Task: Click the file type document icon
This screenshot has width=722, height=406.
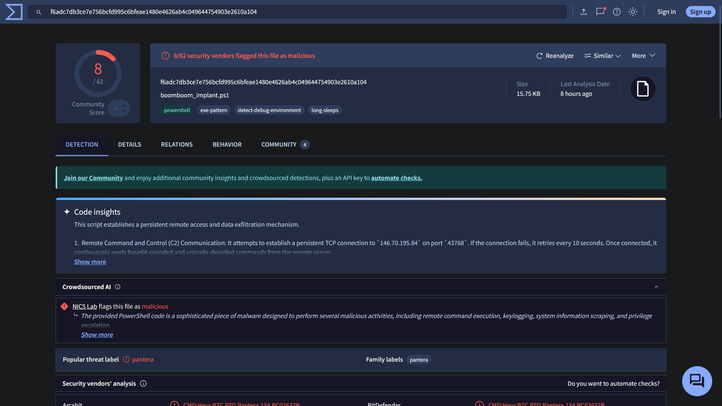Action: point(643,89)
